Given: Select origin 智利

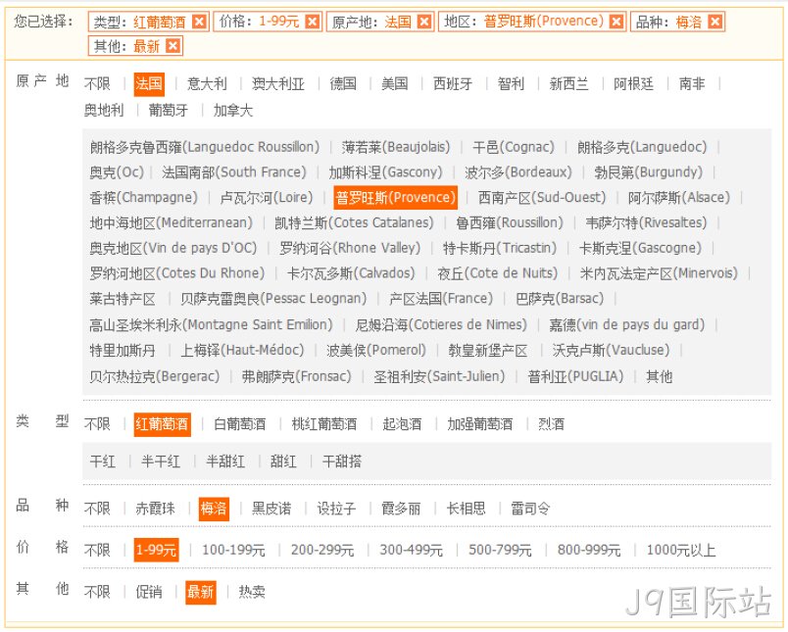Looking at the screenshot, I should coord(511,83).
